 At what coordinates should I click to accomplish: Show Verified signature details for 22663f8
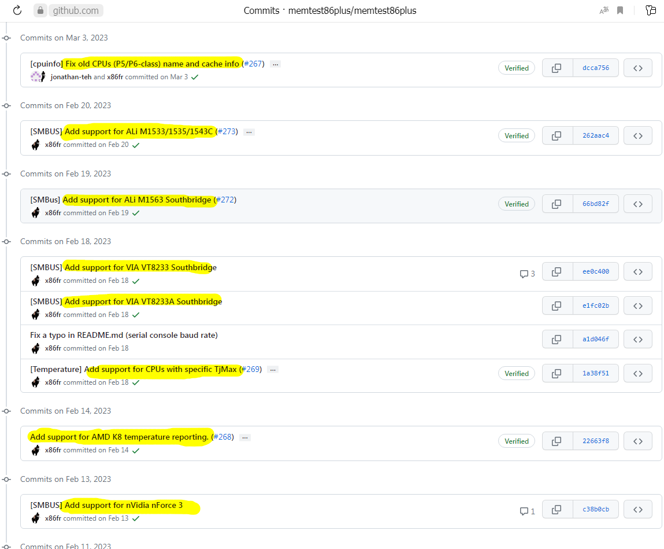click(517, 441)
